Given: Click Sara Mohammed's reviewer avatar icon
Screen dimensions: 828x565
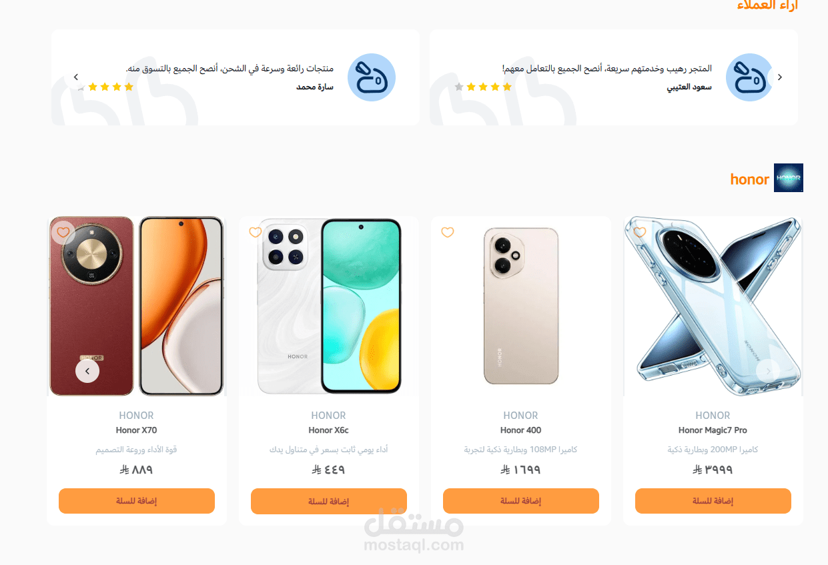Looking at the screenshot, I should click(372, 77).
